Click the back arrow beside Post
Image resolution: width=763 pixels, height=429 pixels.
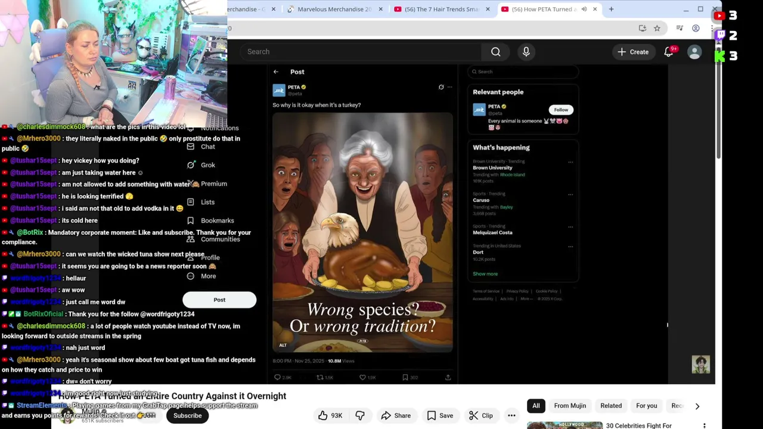(x=275, y=72)
